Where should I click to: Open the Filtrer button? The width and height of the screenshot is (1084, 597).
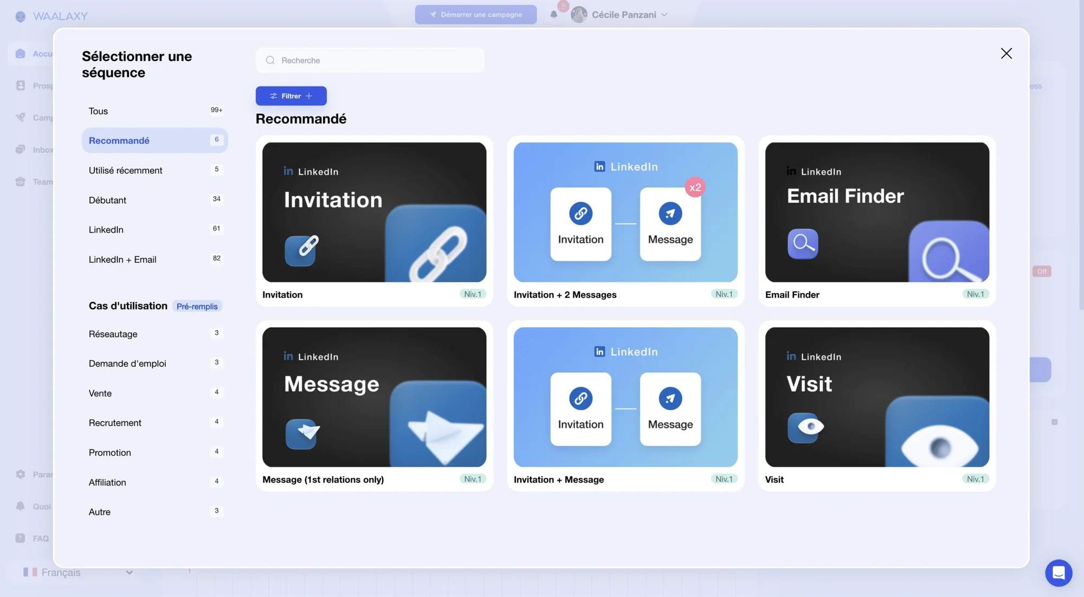pos(291,96)
